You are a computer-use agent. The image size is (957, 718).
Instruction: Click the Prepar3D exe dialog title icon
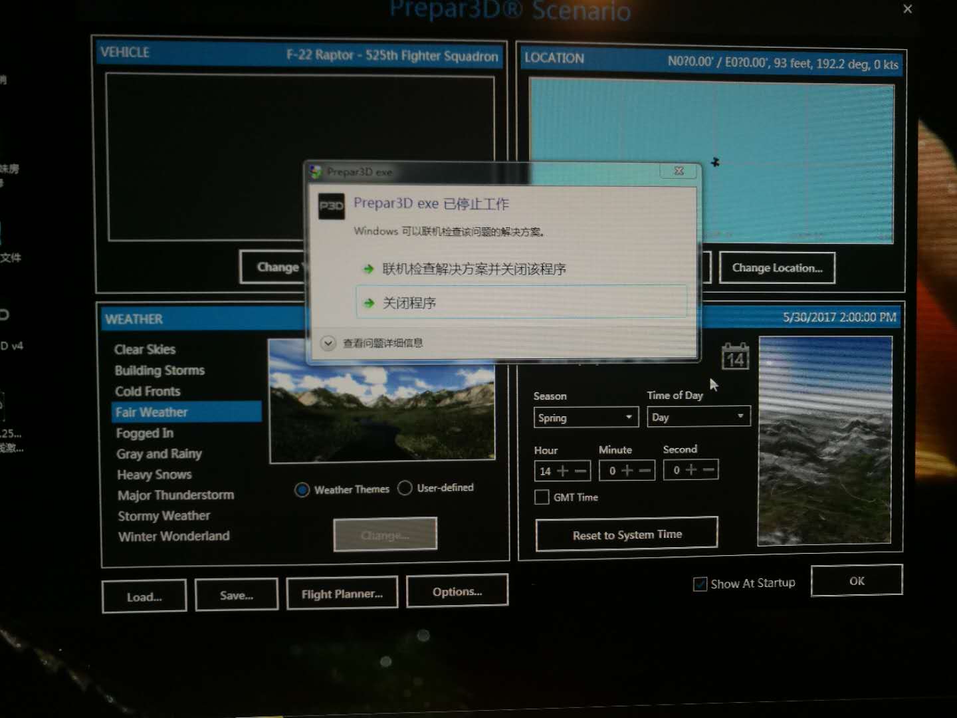[x=316, y=172]
